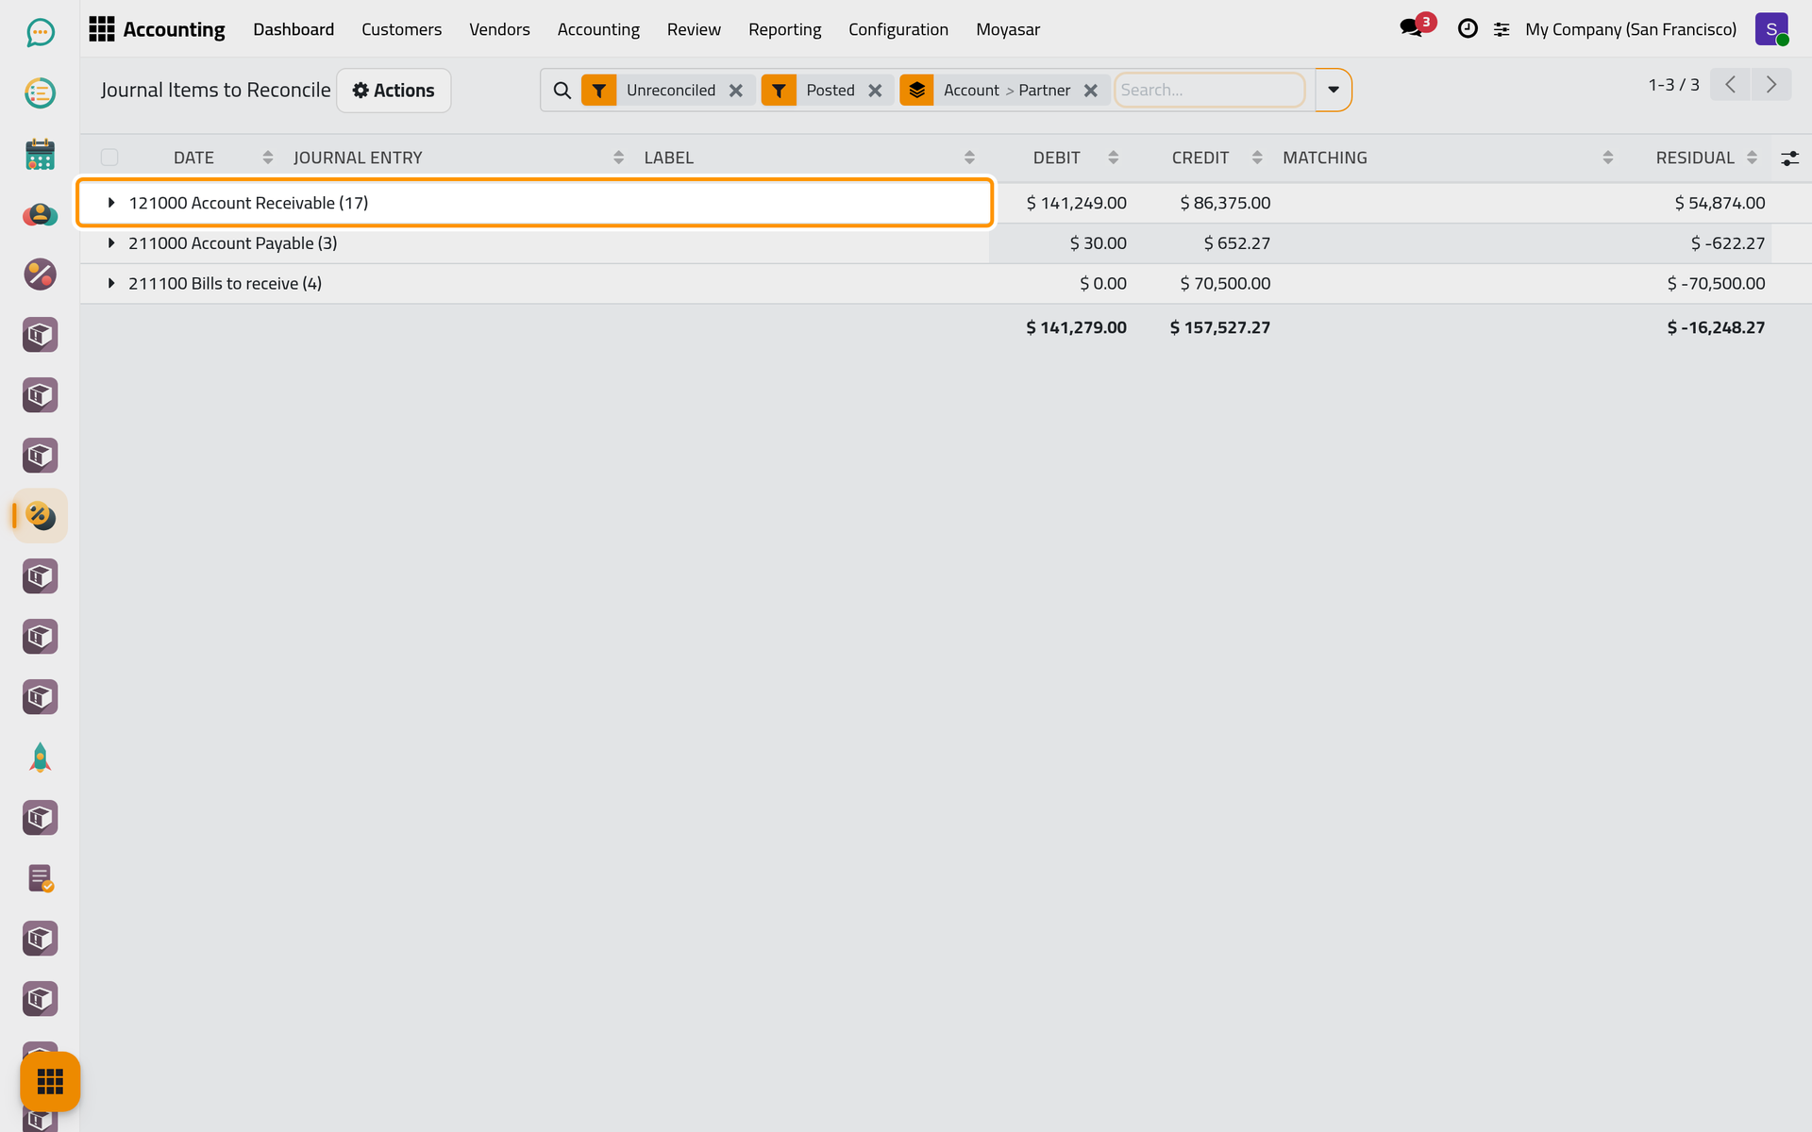Viewport: 1812px width, 1132px height.
Task: Switch company My Company (San Francisco)
Action: [1630, 29]
